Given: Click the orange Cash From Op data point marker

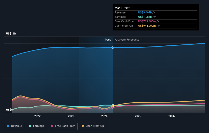Looking at the screenshot, I should point(113,106).
